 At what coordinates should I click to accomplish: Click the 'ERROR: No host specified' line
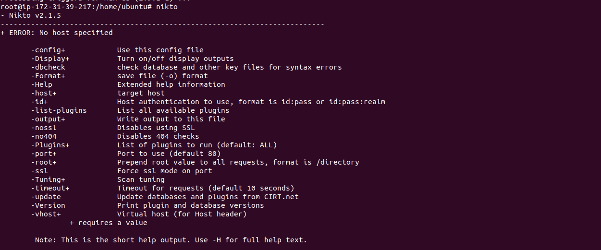click(57, 33)
